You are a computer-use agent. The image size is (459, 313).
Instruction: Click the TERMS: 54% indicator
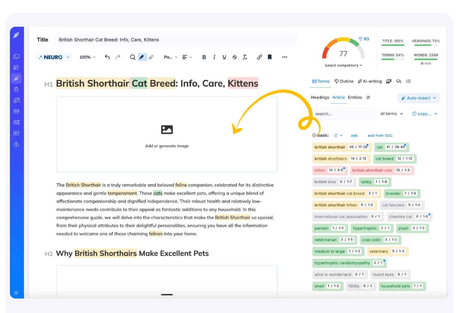click(x=393, y=57)
